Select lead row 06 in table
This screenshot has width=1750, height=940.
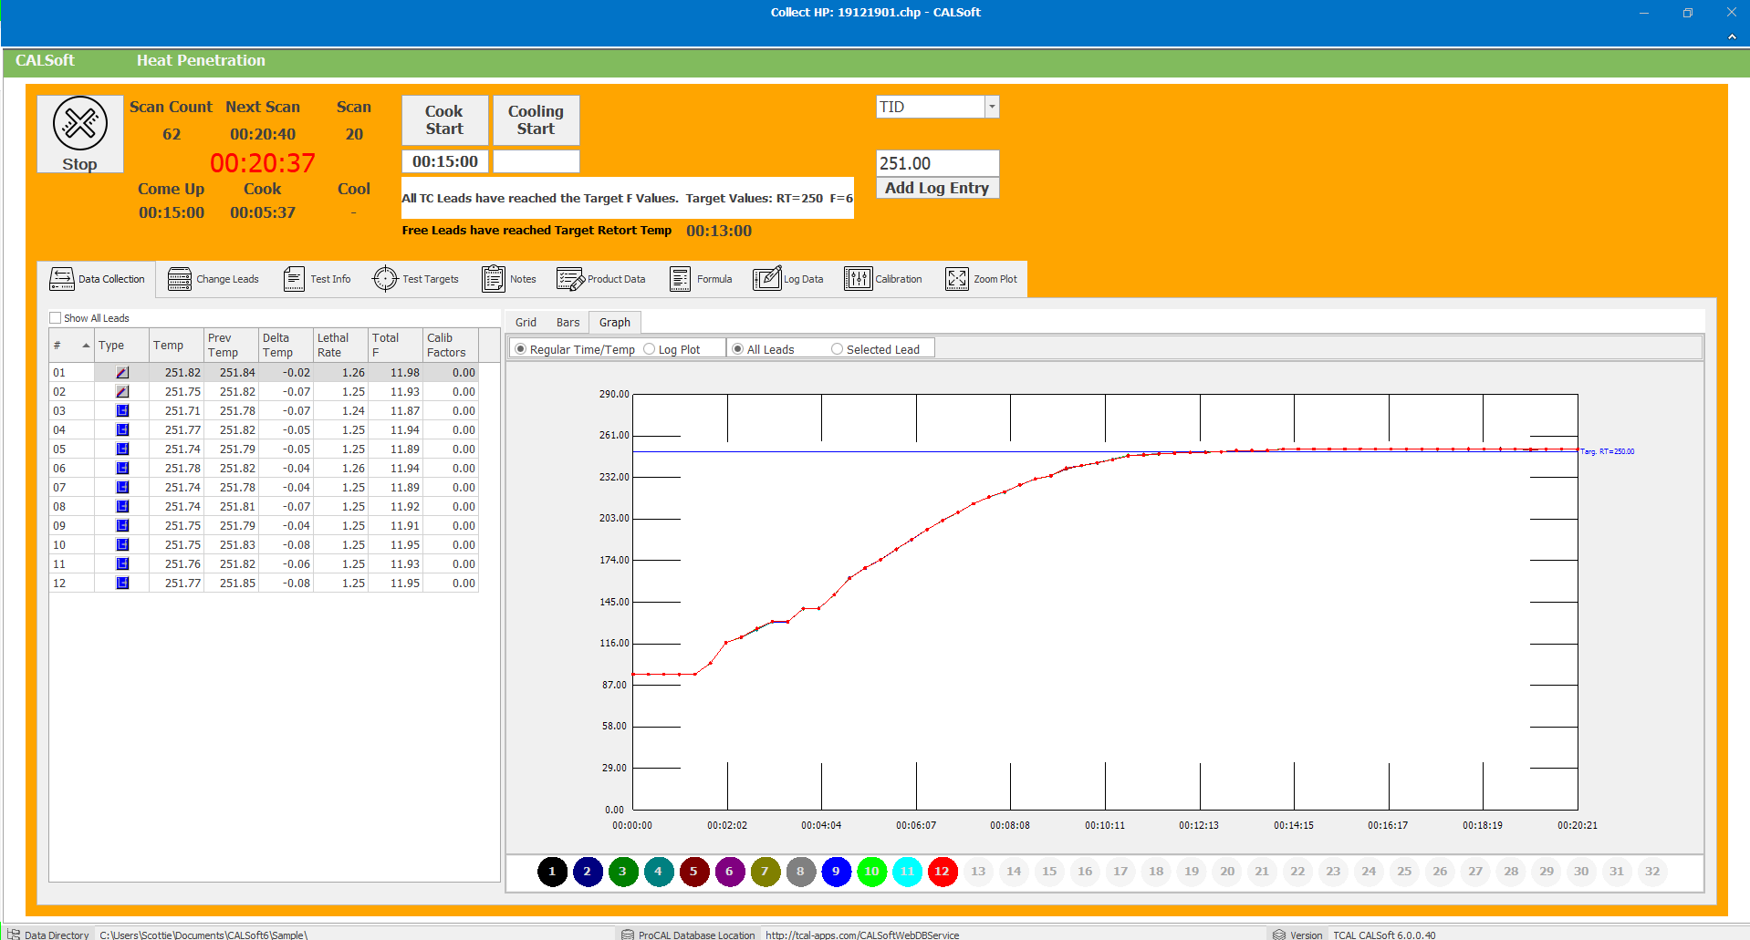(x=264, y=469)
